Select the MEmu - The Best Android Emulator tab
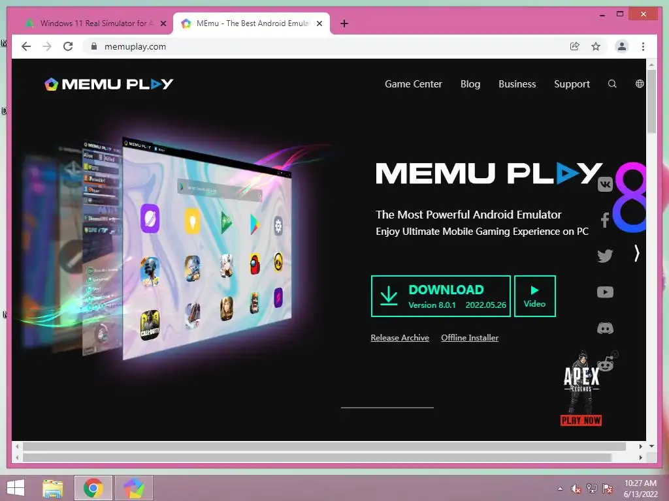This screenshot has width=669, height=501. click(x=252, y=23)
